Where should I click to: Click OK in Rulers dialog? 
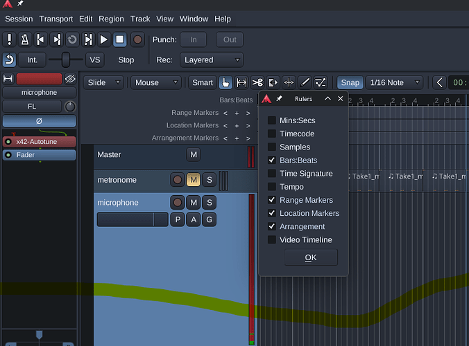click(311, 257)
